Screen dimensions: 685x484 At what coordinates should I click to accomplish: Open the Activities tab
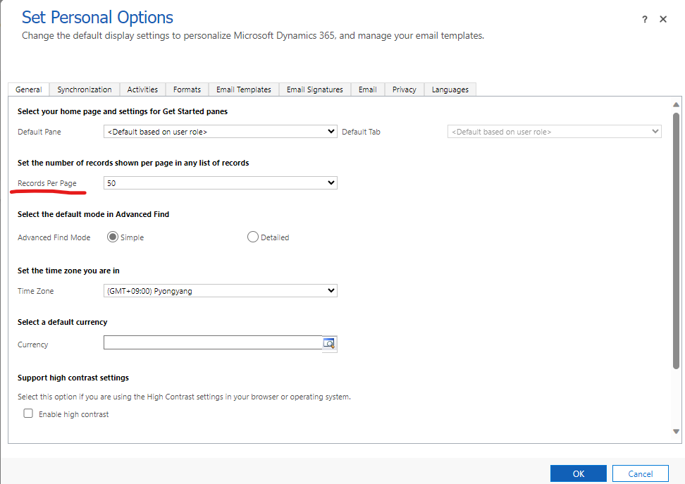coord(142,89)
